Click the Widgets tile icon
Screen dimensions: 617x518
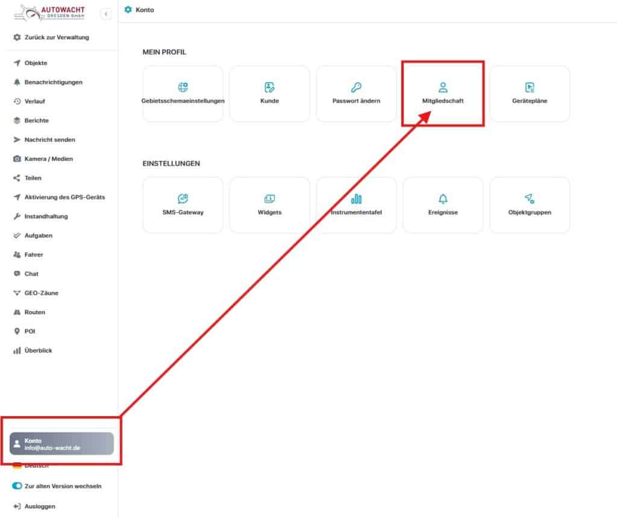click(269, 199)
